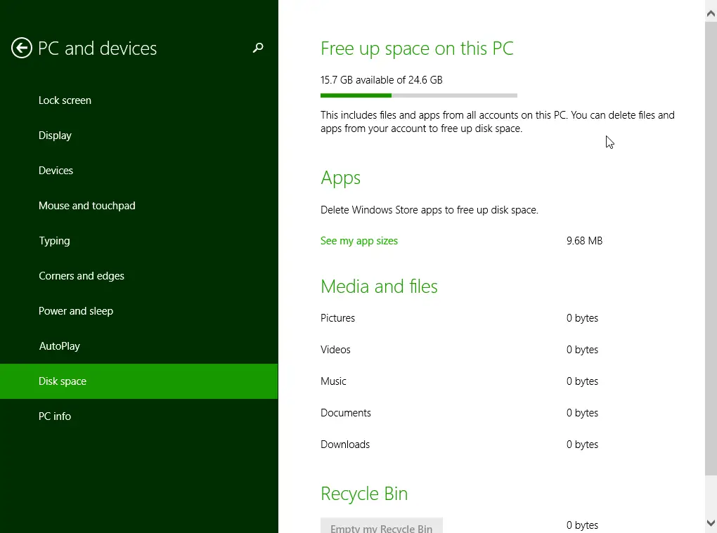Click the scrollbar down arrow
This screenshot has width=717, height=533.
pos(711,523)
